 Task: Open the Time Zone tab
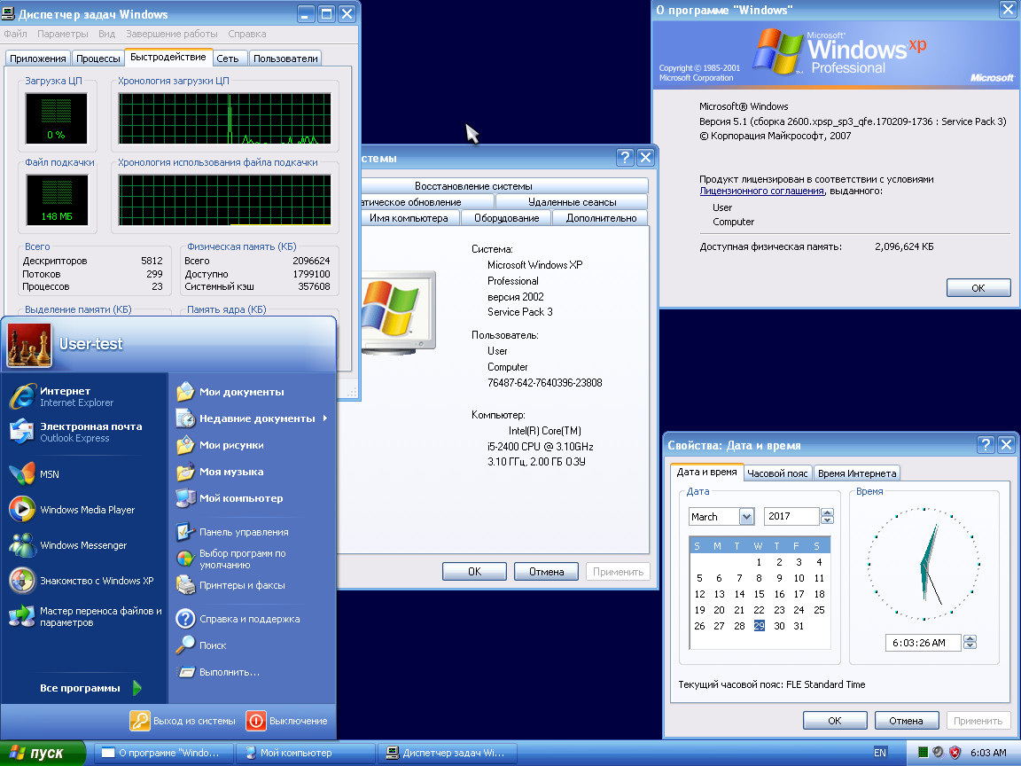777,473
